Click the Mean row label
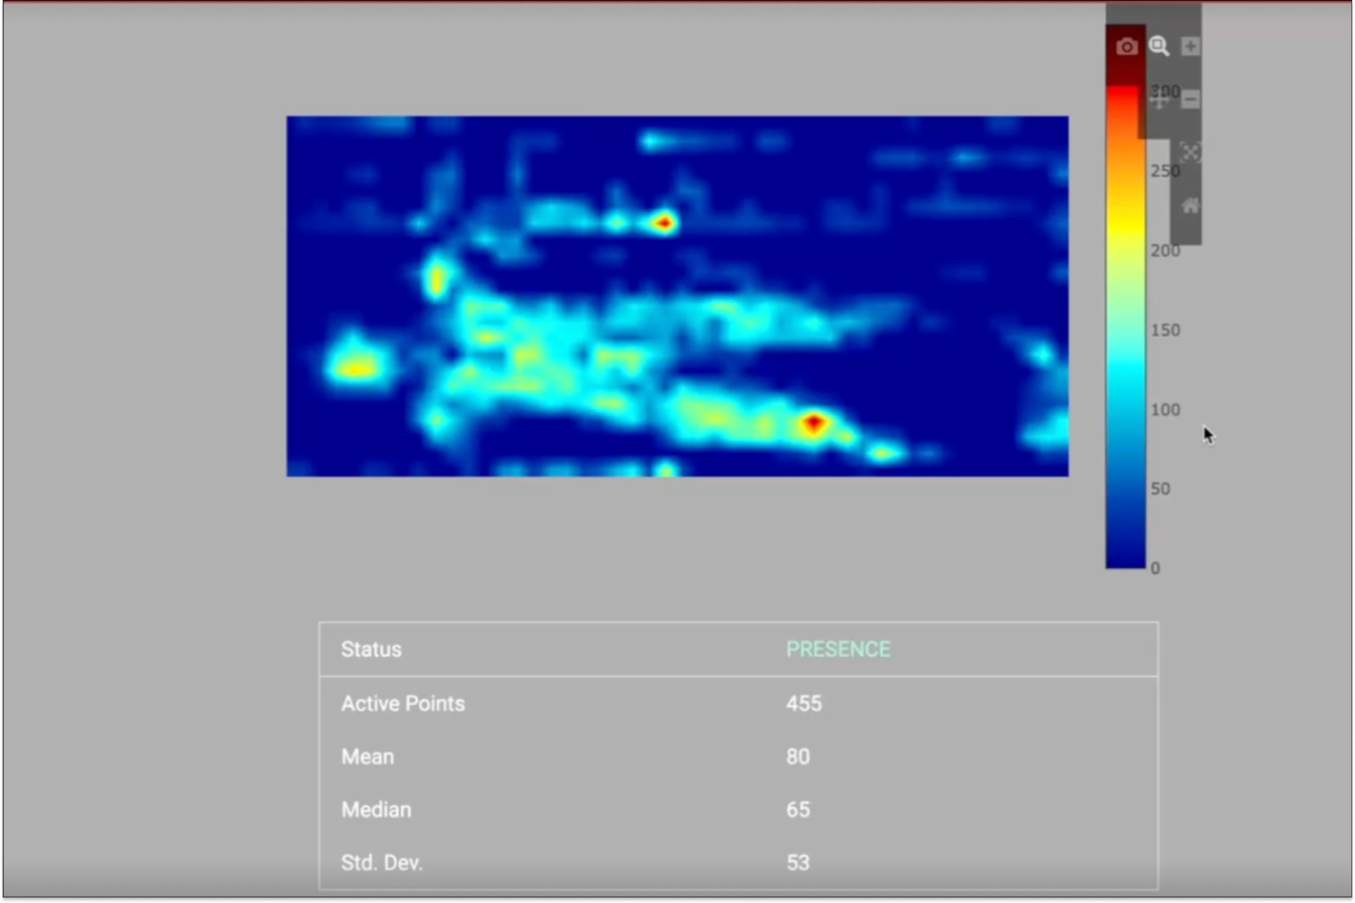The image size is (1355, 903). [x=368, y=756]
